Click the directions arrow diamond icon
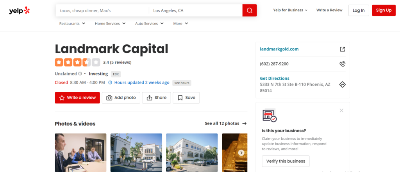The height and width of the screenshot is (172, 400). coord(342,84)
